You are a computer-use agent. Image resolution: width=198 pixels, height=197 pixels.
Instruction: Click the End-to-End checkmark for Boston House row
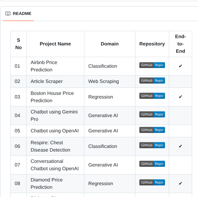pyautogui.click(x=180, y=97)
